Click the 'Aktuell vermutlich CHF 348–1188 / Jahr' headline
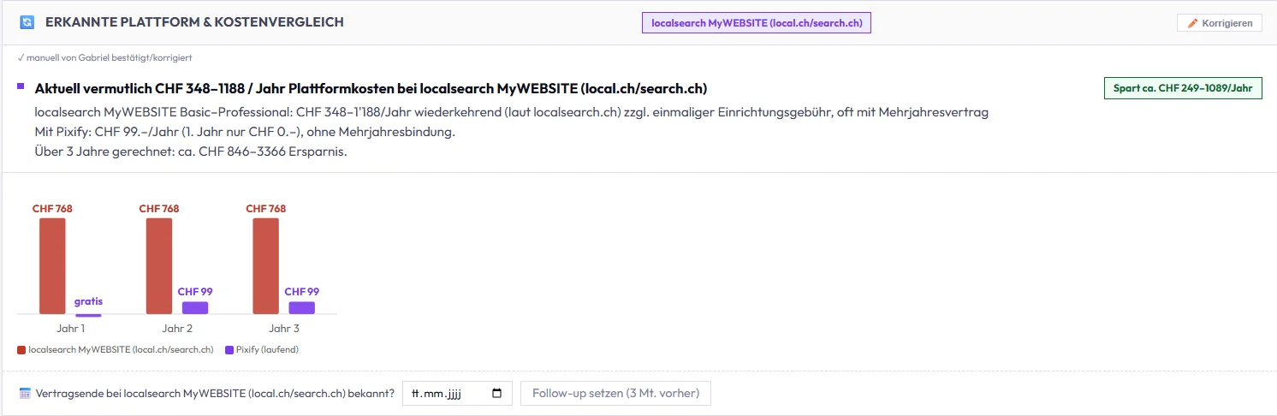The width and height of the screenshot is (1277, 416). coord(371,89)
